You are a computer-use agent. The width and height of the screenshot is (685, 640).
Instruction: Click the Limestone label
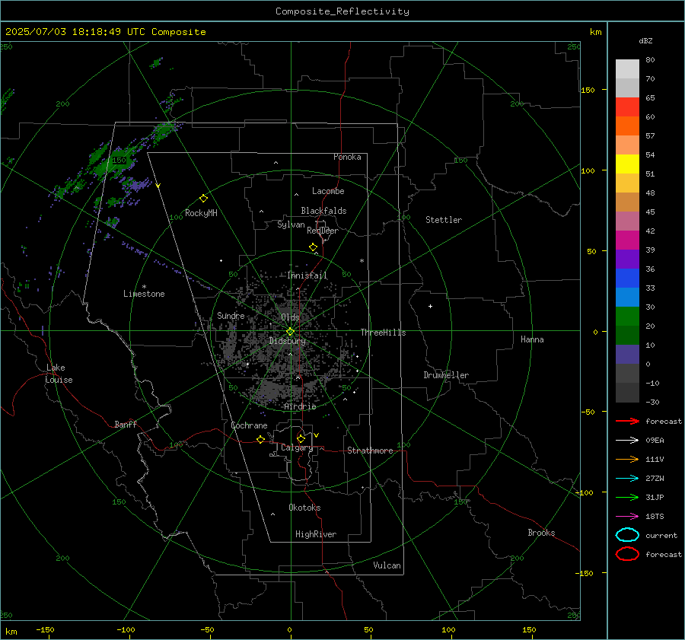pyautogui.click(x=144, y=294)
